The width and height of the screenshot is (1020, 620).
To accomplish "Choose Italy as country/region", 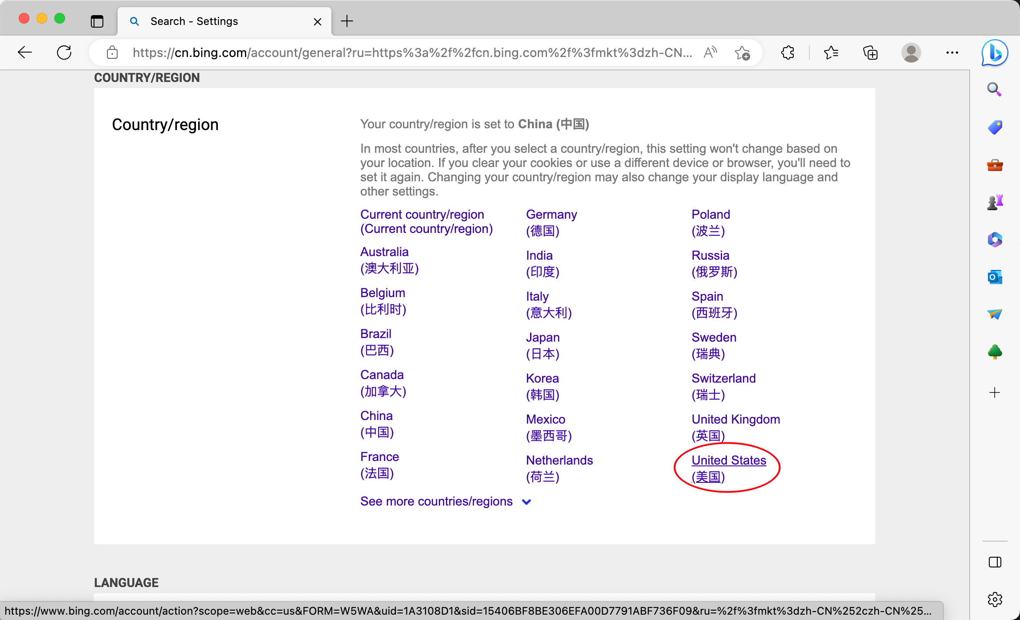I will [x=549, y=305].
